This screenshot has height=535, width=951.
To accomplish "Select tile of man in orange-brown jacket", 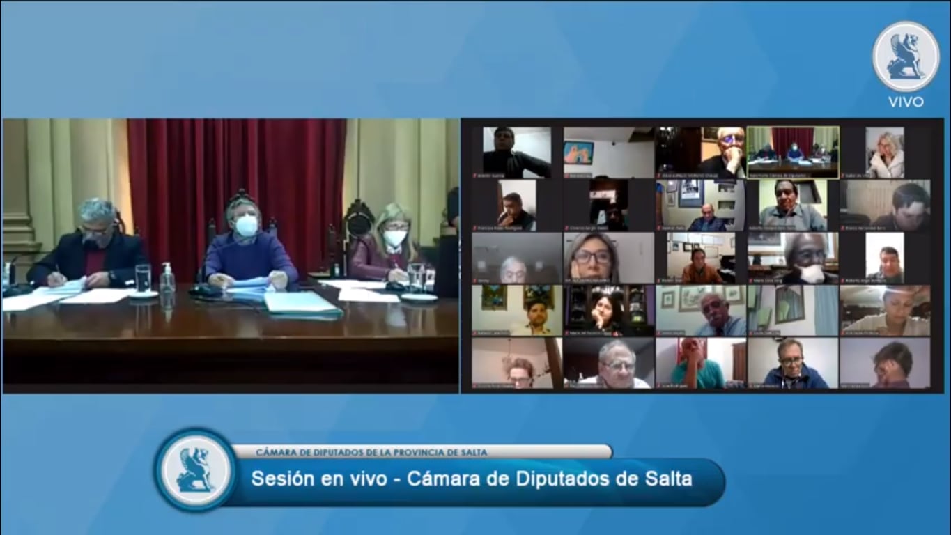I will (x=700, y=258).
